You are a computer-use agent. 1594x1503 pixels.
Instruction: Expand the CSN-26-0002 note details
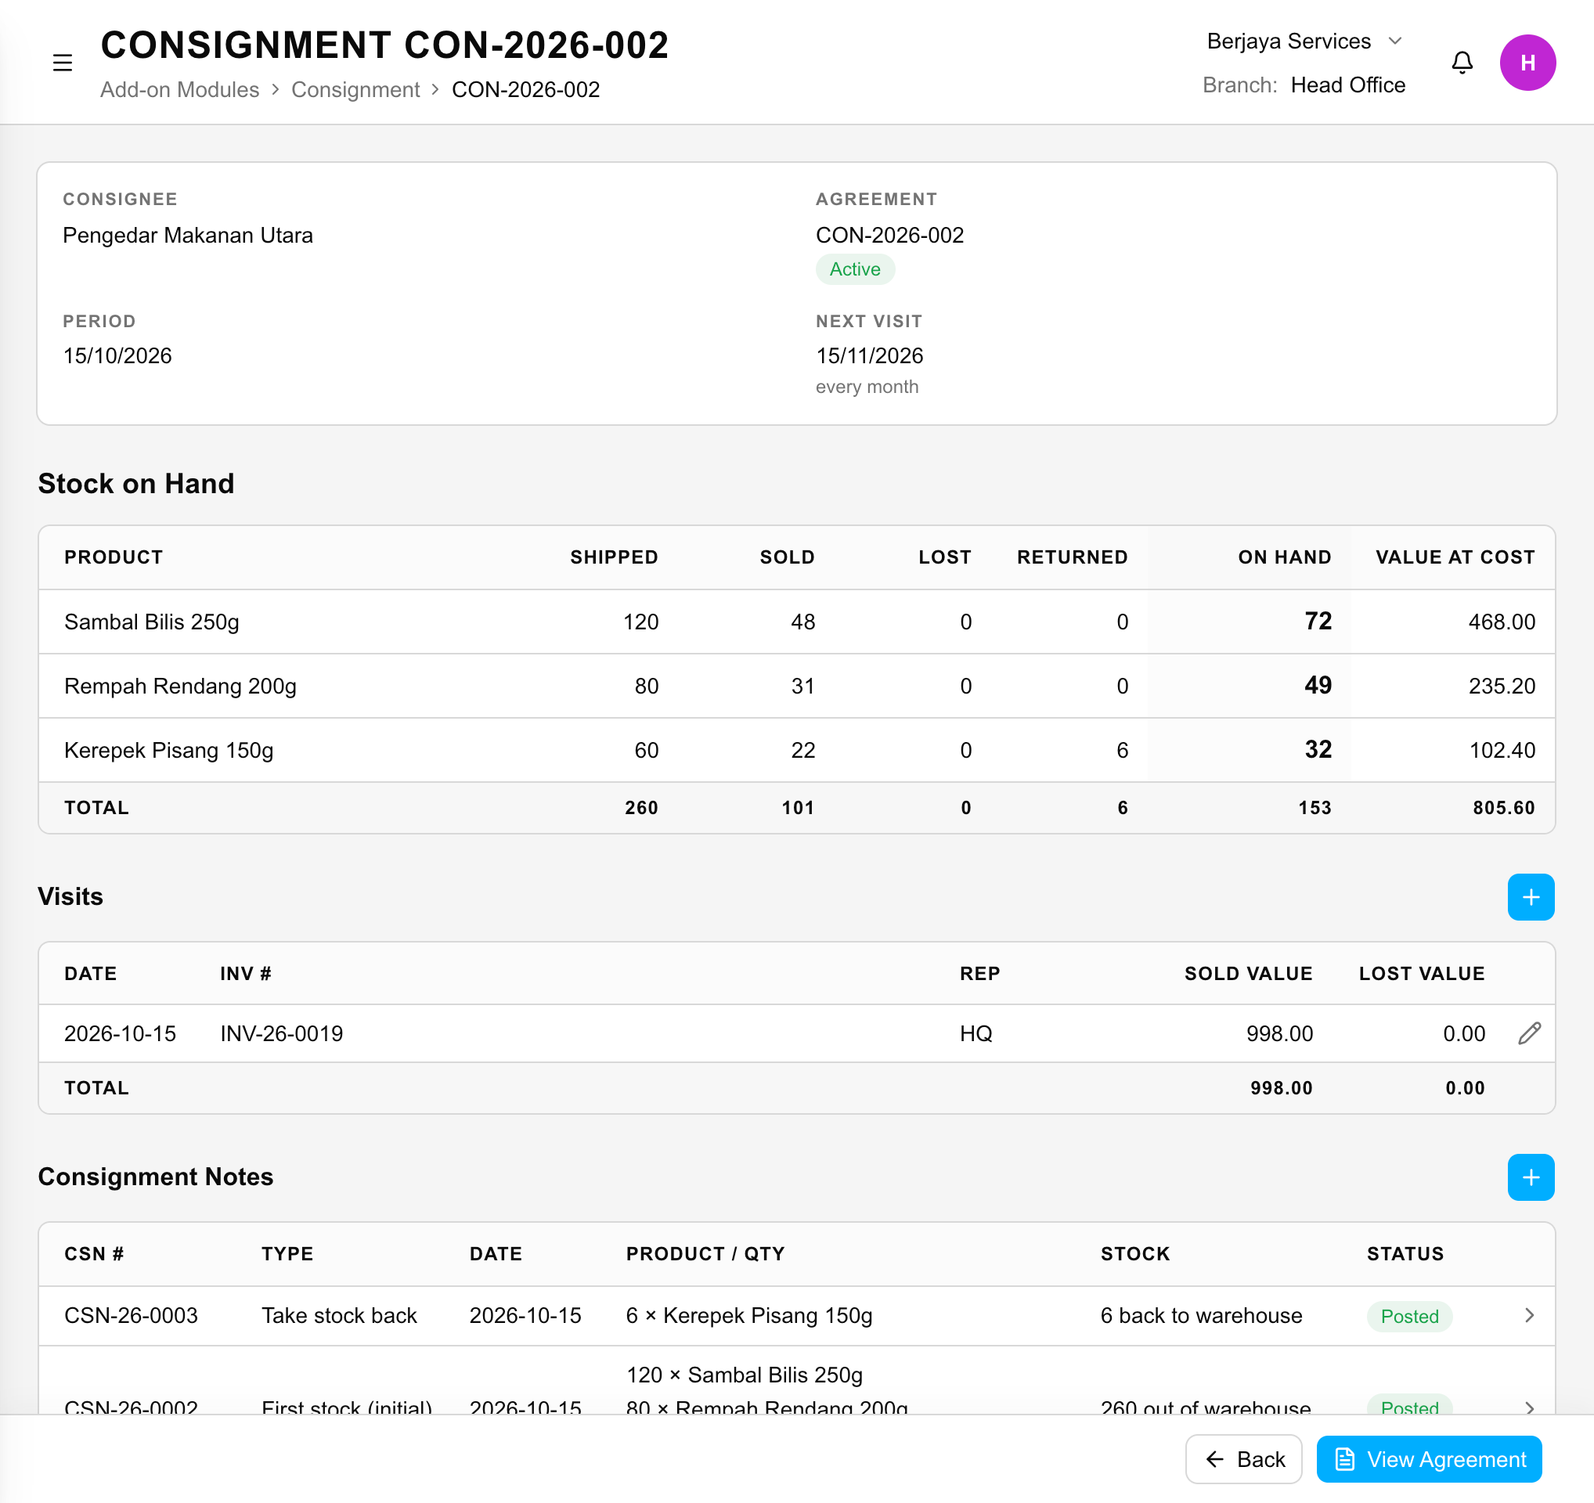coord(1529,1407)
